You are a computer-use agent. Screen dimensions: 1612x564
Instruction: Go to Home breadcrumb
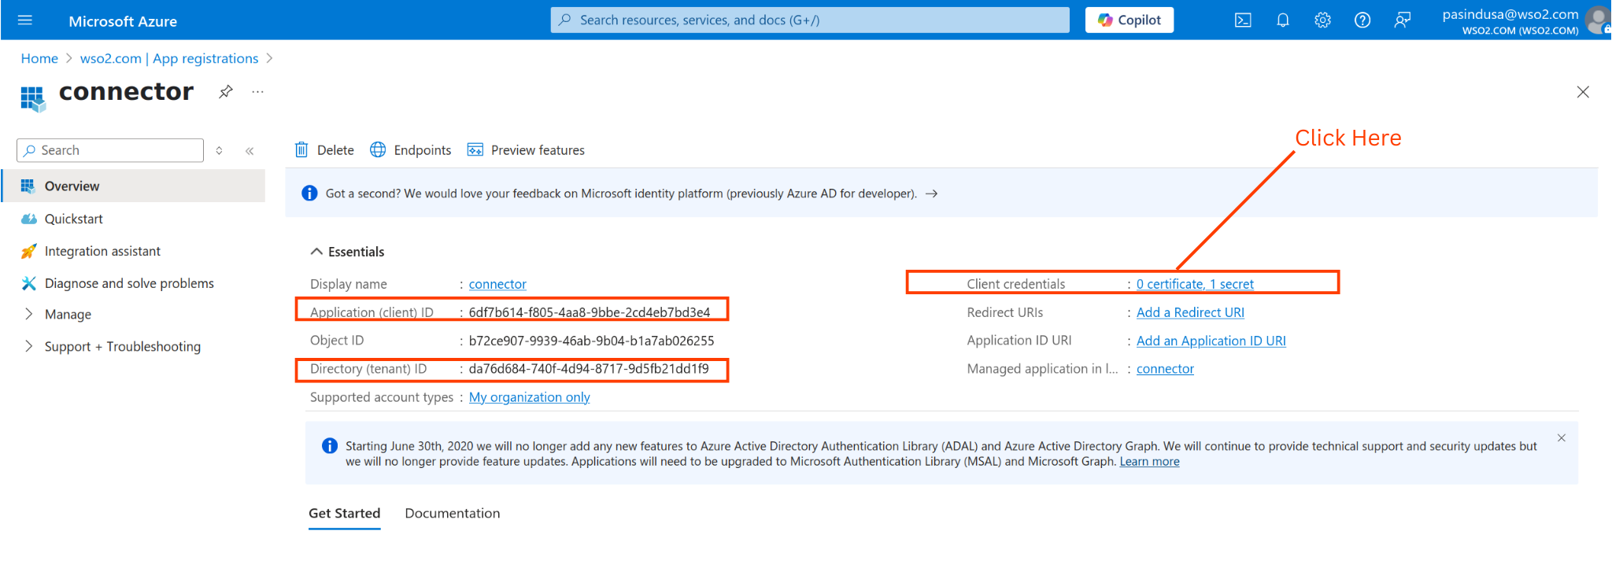tap(39, 59)
